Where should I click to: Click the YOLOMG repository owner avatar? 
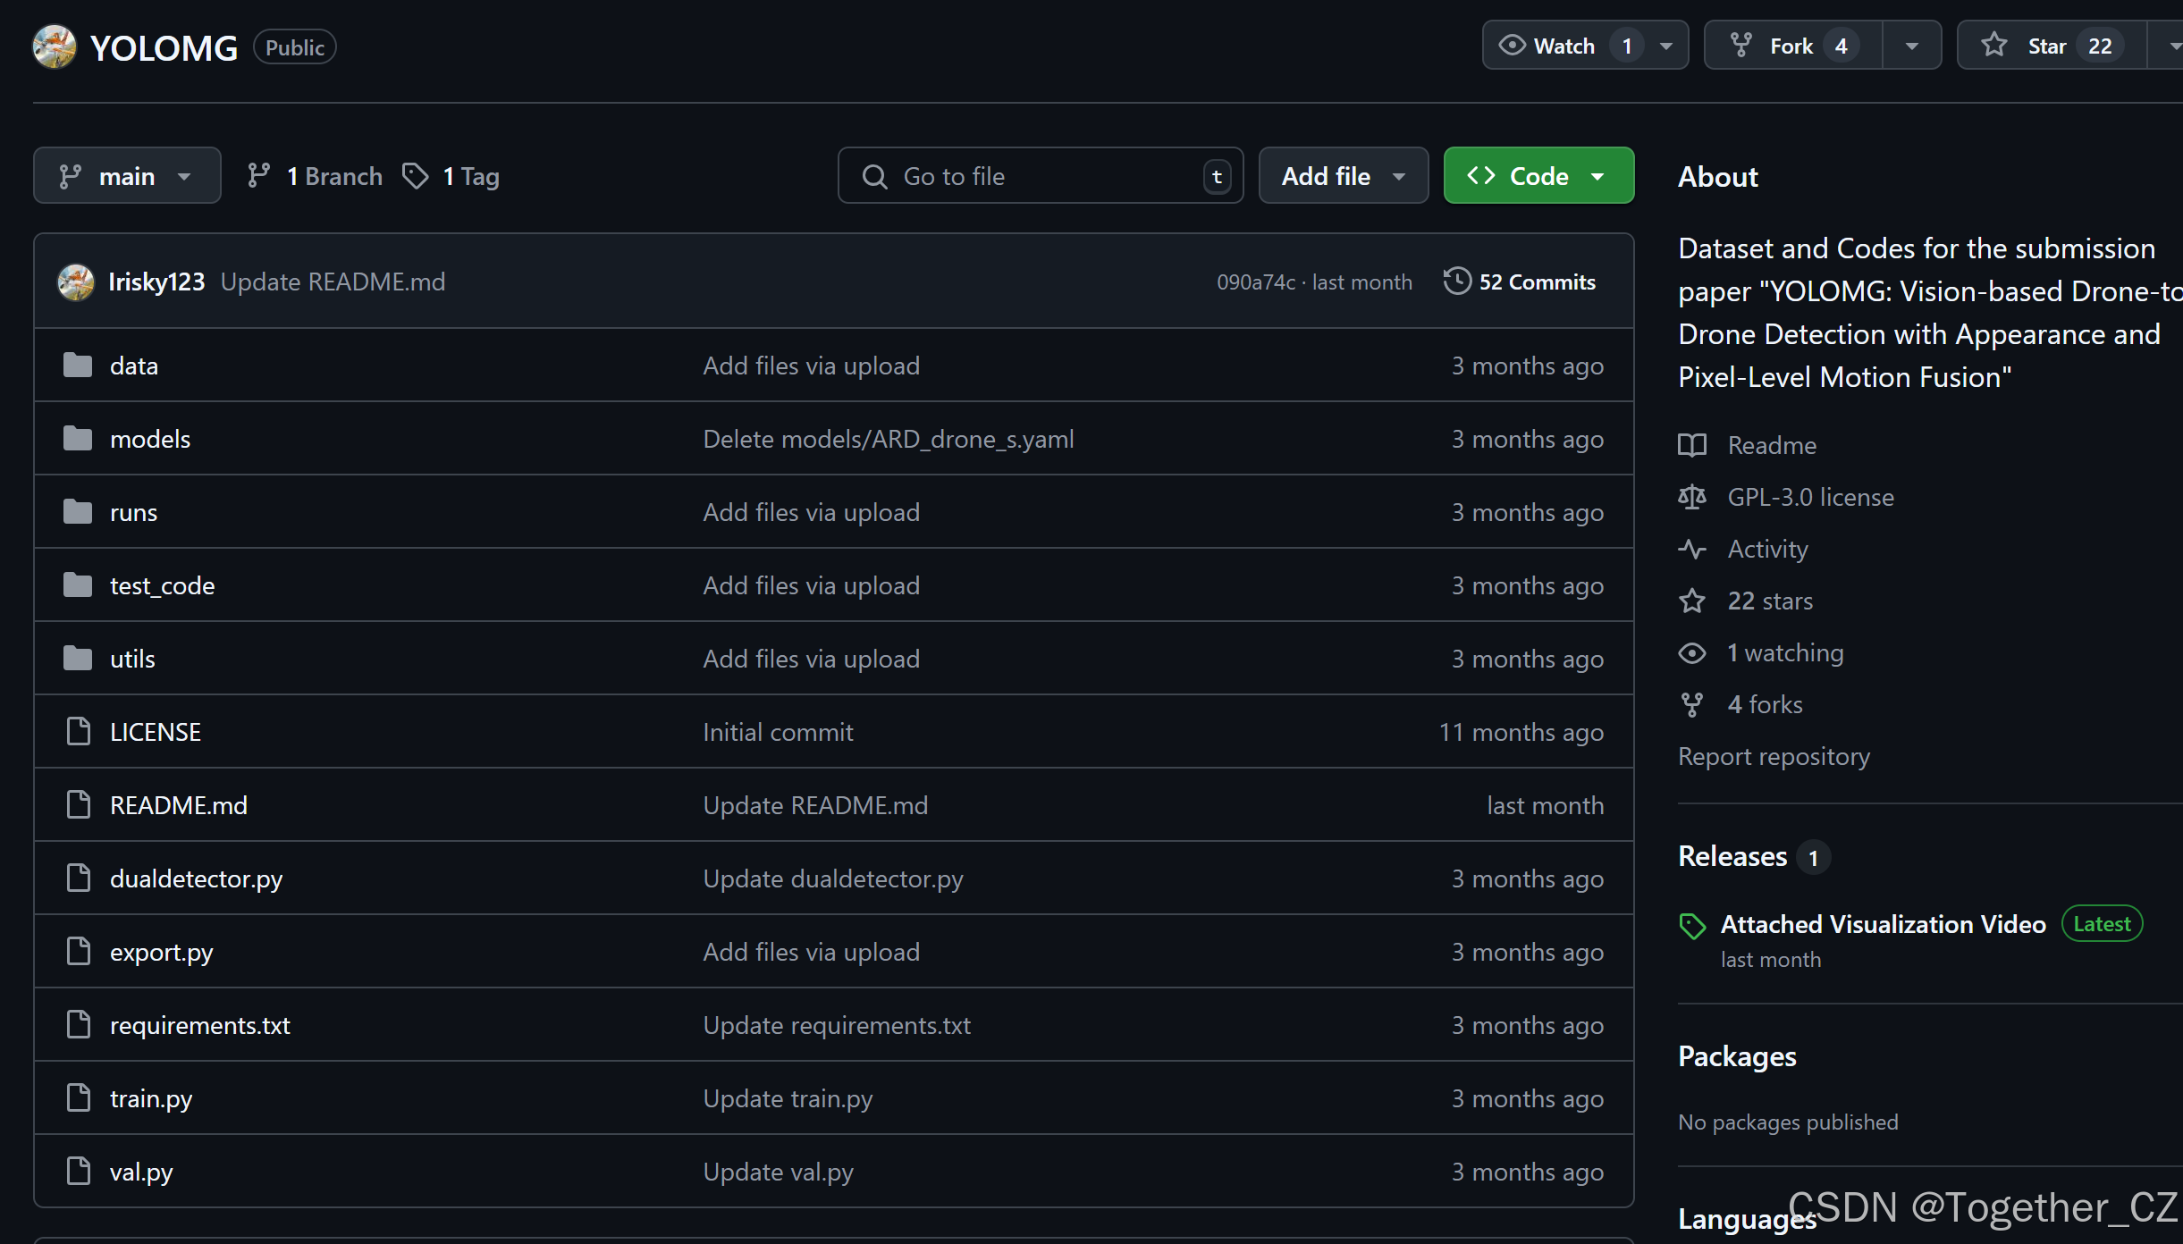[54, 46]
